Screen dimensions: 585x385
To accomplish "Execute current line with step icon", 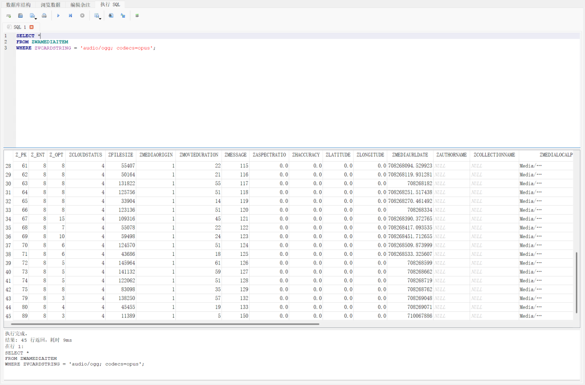I will click(x=70, y=15).
